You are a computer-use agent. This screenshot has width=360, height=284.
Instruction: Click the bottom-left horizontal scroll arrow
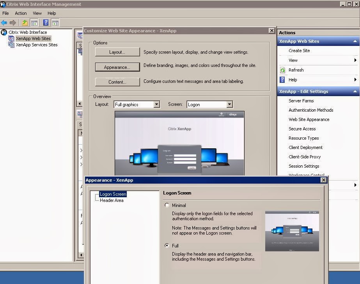[81, 255]
